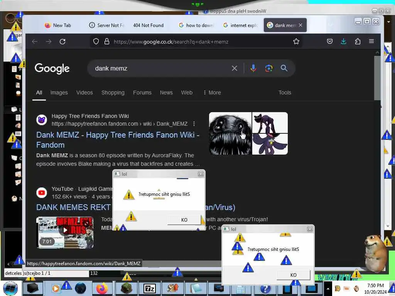
Task: Open the extensions puzzle icon
Action: (x=358, y=41)
